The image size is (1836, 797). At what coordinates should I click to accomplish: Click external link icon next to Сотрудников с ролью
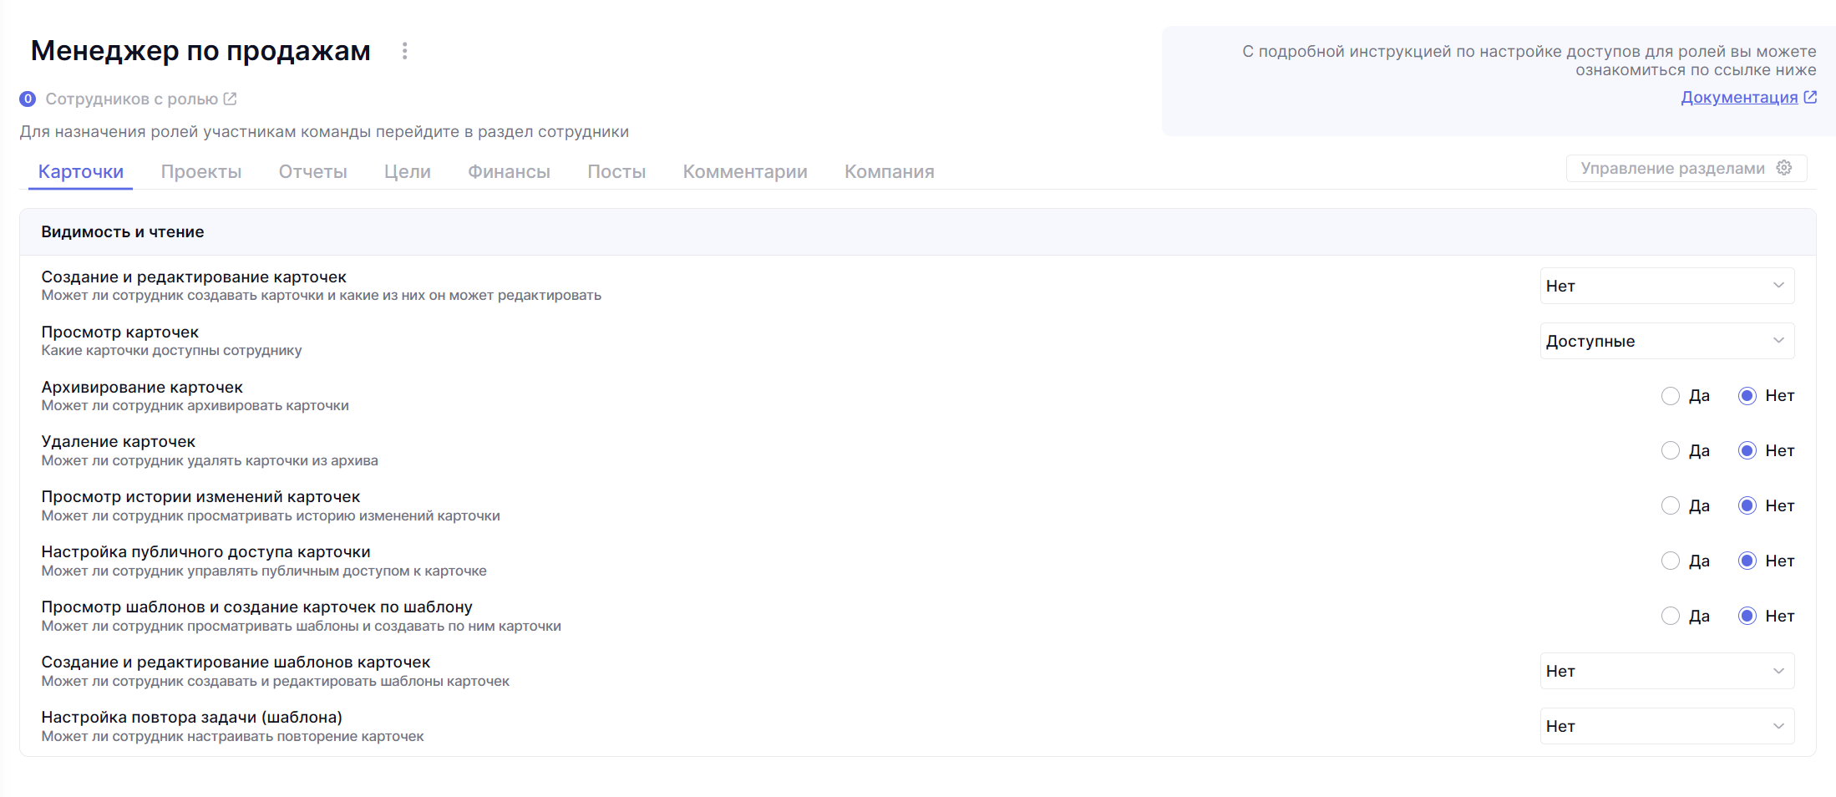click(231, 99)
